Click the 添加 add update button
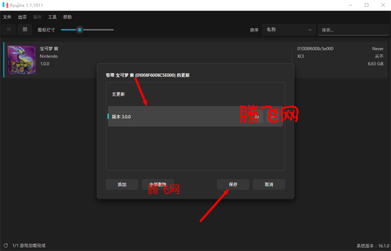Screen dimensions: 391x251 122,185
